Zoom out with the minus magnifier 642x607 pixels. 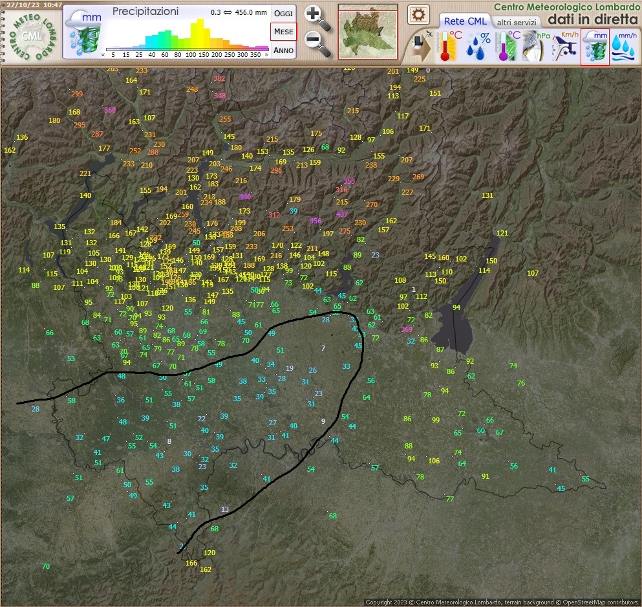click(317, 44)
